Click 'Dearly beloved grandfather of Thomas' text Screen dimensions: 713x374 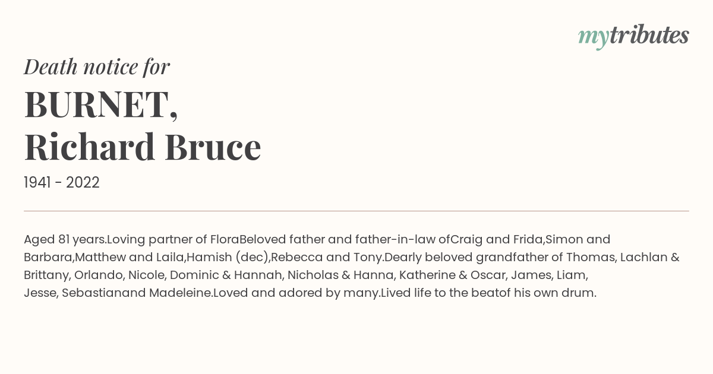(x=499, y=258)
